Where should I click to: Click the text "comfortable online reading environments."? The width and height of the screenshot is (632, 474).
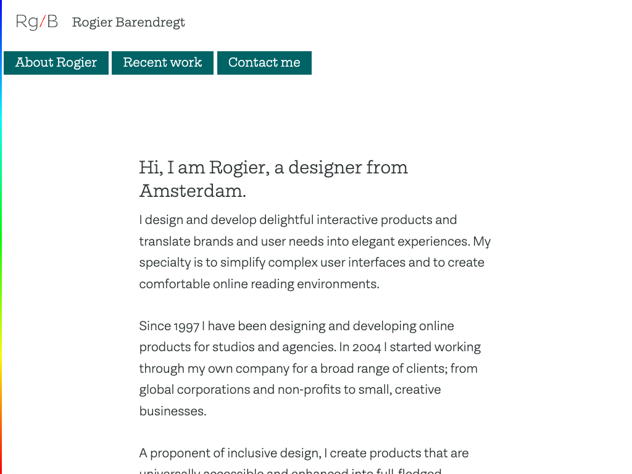click(x=259, y=285)
